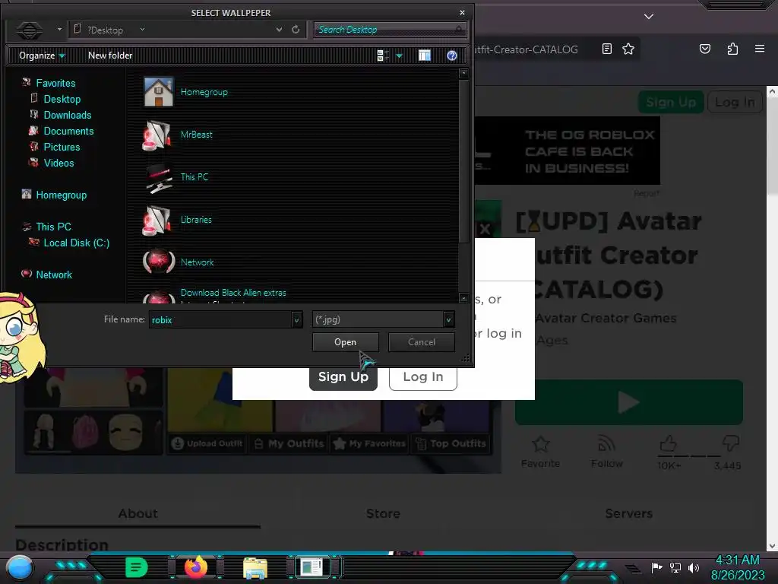Open the Organize dropdown menu
778x584 pixels.
[x=42, y=56]
